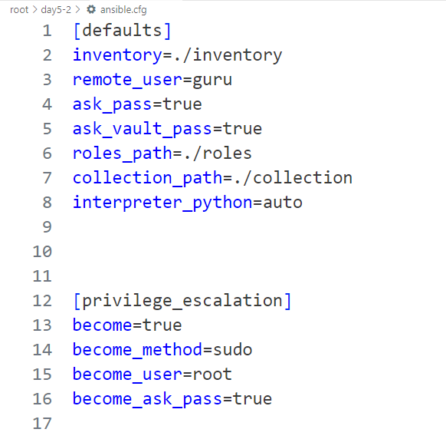The image size is (446, 439).
Task: Click collection_path key on line 7
Action: click(x=147, y=178)
